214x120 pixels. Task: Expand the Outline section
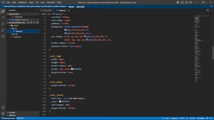click(x=8, y=113)
